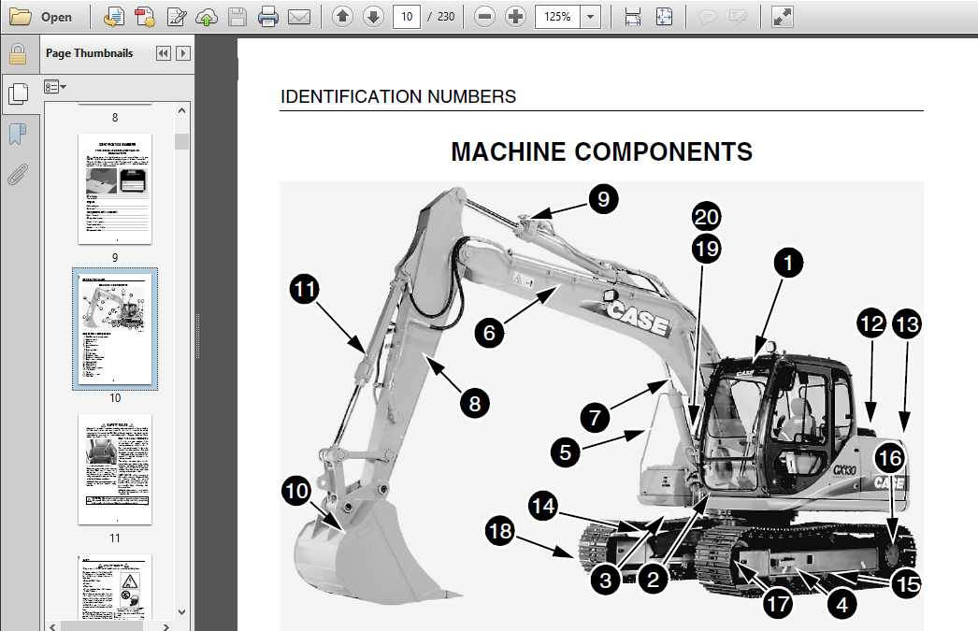The height and width of the screenshot is (631, 978).
Task: Click the 'Page Thumbnails' panel title
Action: click(x=89, y=53)
